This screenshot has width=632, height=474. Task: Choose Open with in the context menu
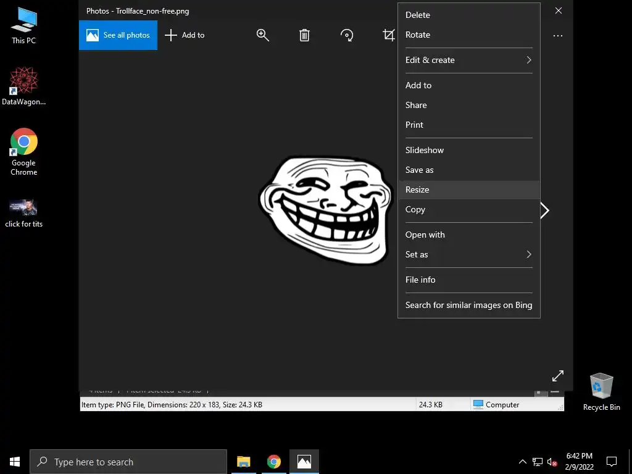[469, 235]
